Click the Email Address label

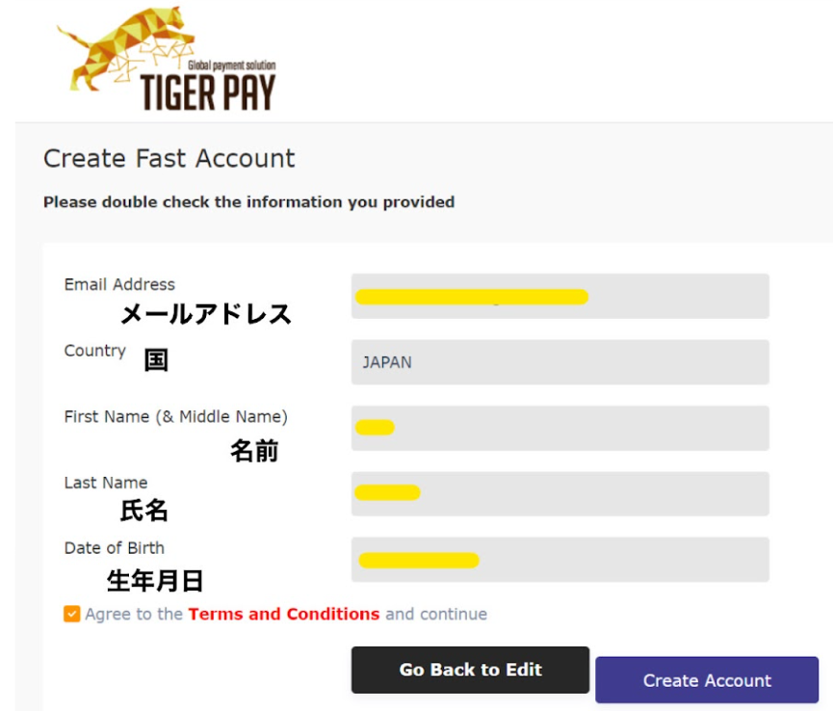(x=119, y=284)
